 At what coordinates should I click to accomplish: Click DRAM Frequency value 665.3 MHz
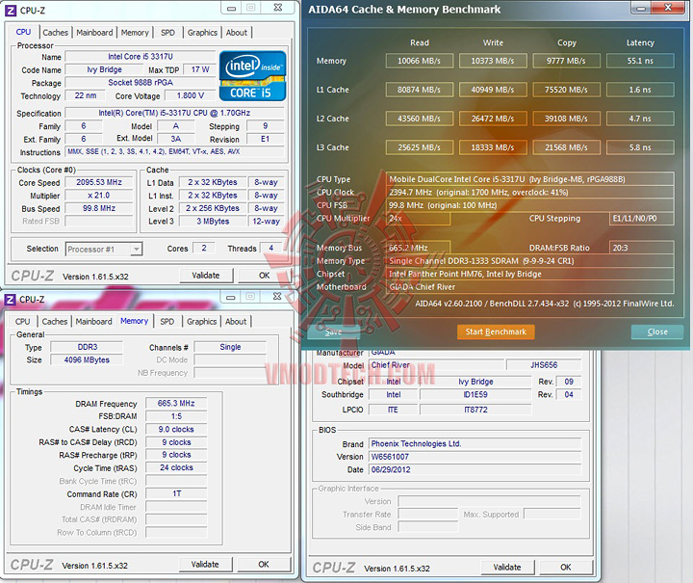(x=176, y=404)
